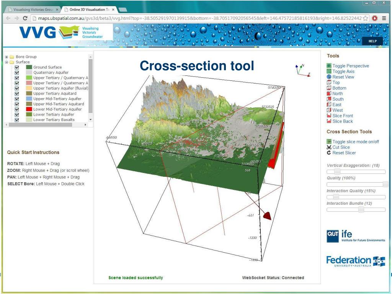
Task: Uncheck the Ground Surface layer
Action: click(17, 67)
